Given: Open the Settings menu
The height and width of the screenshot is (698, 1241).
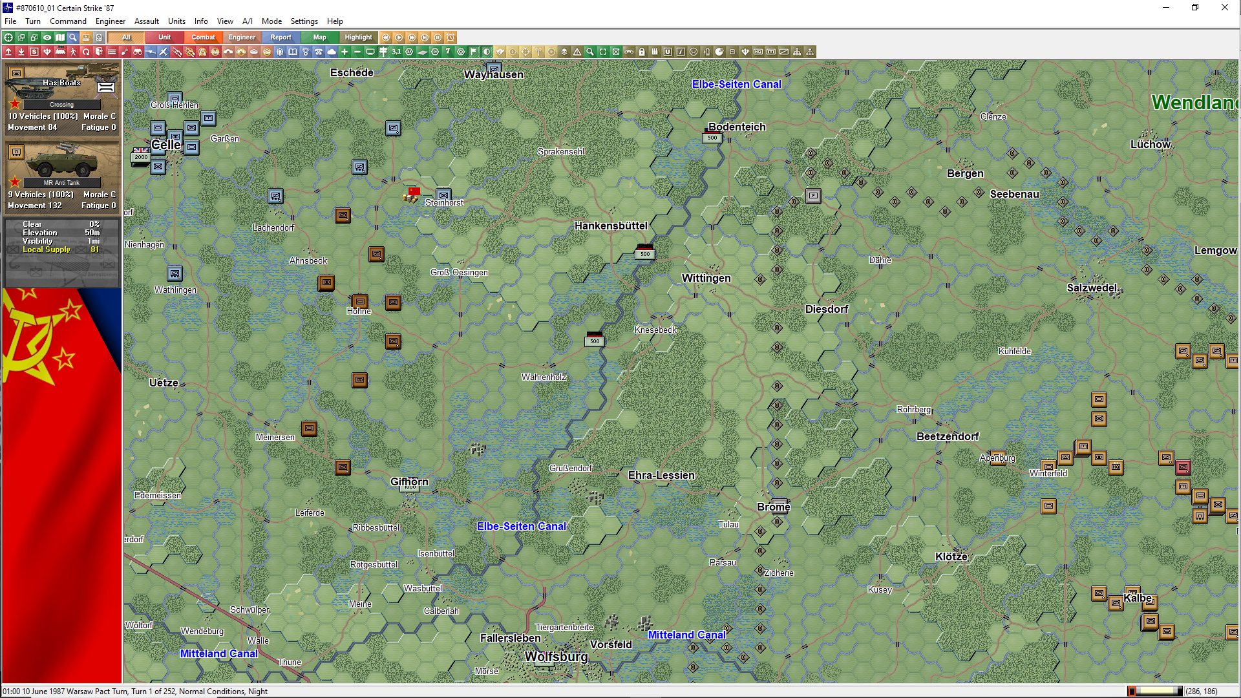Looking at the screenshot, I should (x=304, y=21).
